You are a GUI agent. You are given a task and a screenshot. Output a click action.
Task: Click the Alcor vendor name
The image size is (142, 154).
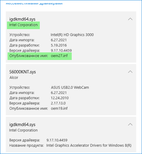(x=14, y=78)
